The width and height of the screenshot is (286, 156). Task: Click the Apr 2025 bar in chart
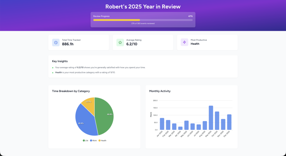180,128
